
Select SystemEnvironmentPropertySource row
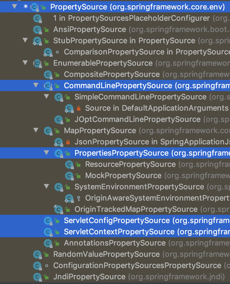click(x=115, y=187)
